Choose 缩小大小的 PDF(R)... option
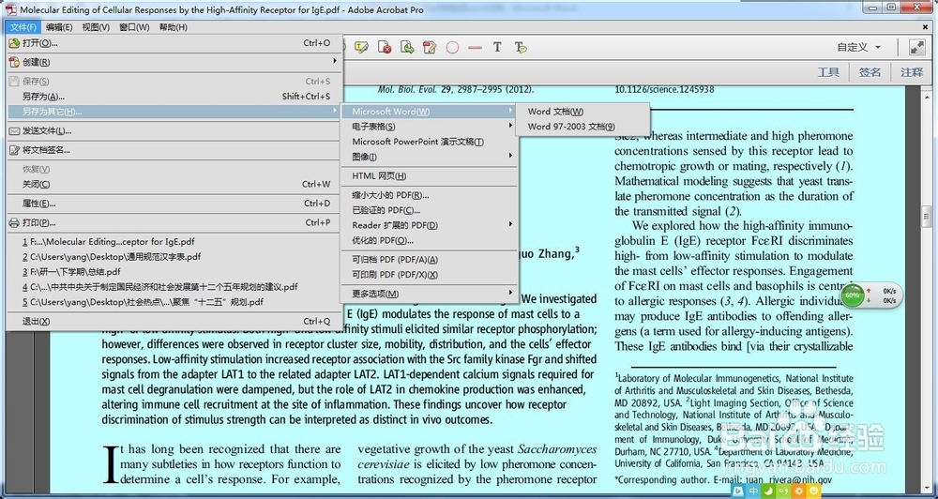The image size is (938, 499). [x=430, y=195]
